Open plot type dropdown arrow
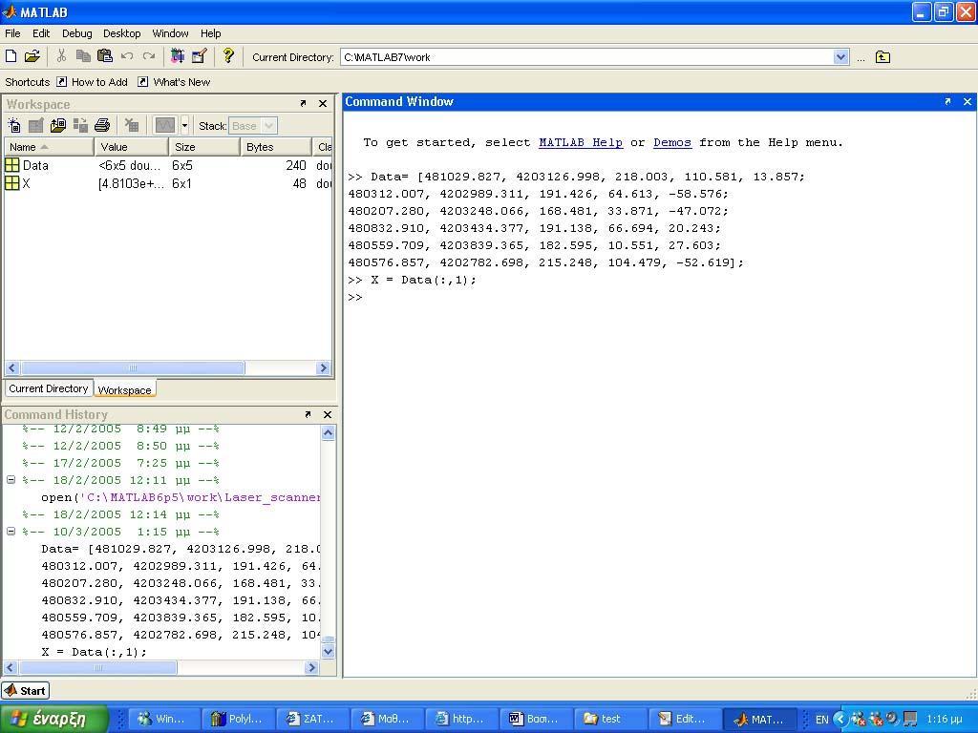978x733 pixels. pyautogui.click(x=184, y=125)
